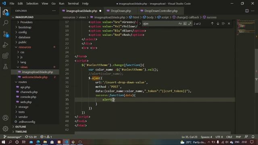Open the Terminal menu
Image resolution: width=258 pixels, height=145 pixels.
tap(73, 4)
